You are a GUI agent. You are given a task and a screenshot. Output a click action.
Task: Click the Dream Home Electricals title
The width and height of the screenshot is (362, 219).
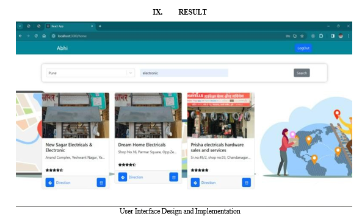point(142,145)
